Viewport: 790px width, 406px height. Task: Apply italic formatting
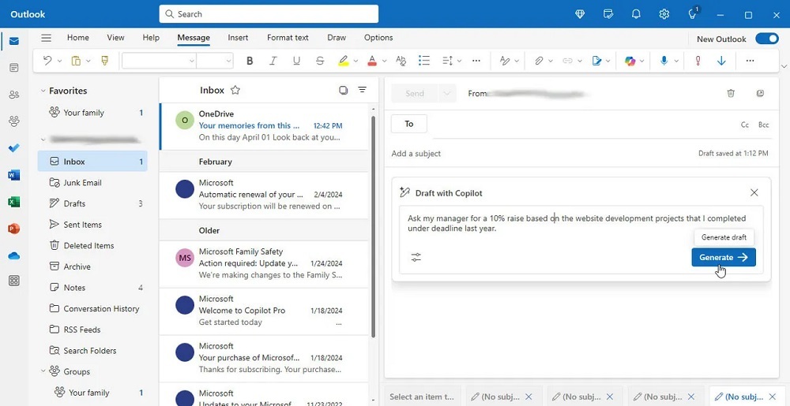pos(273,61)
